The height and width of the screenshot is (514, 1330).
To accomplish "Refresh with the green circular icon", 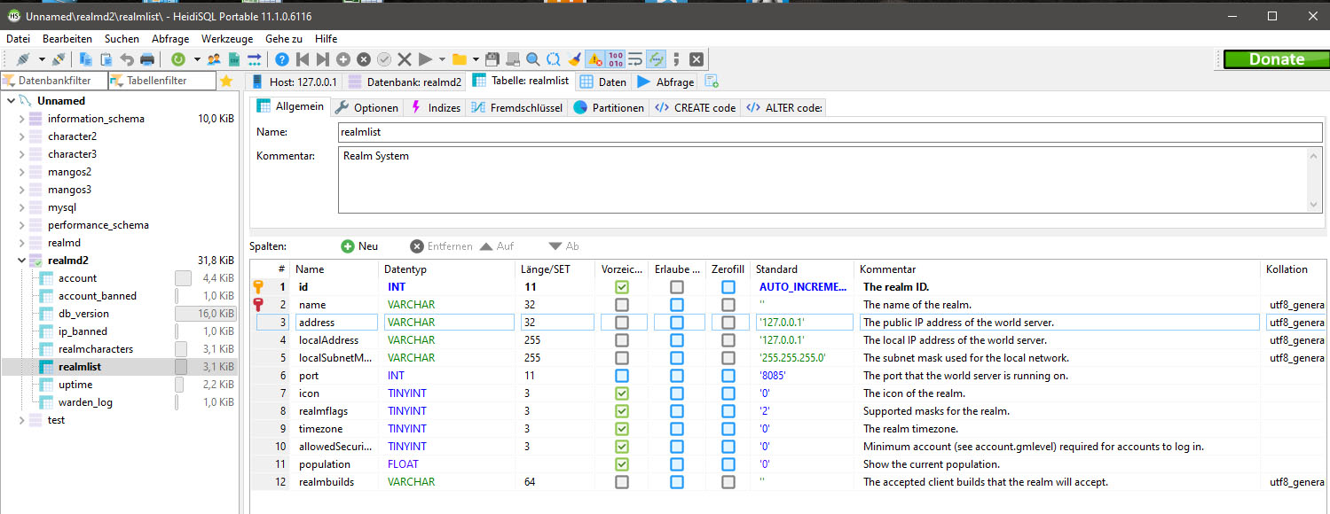I will pos(178,59).
